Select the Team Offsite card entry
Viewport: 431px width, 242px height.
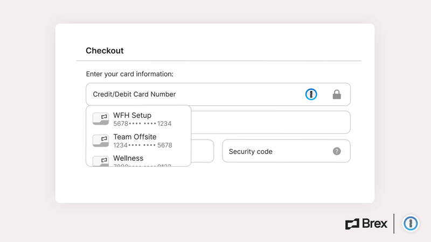click(138, 141)
